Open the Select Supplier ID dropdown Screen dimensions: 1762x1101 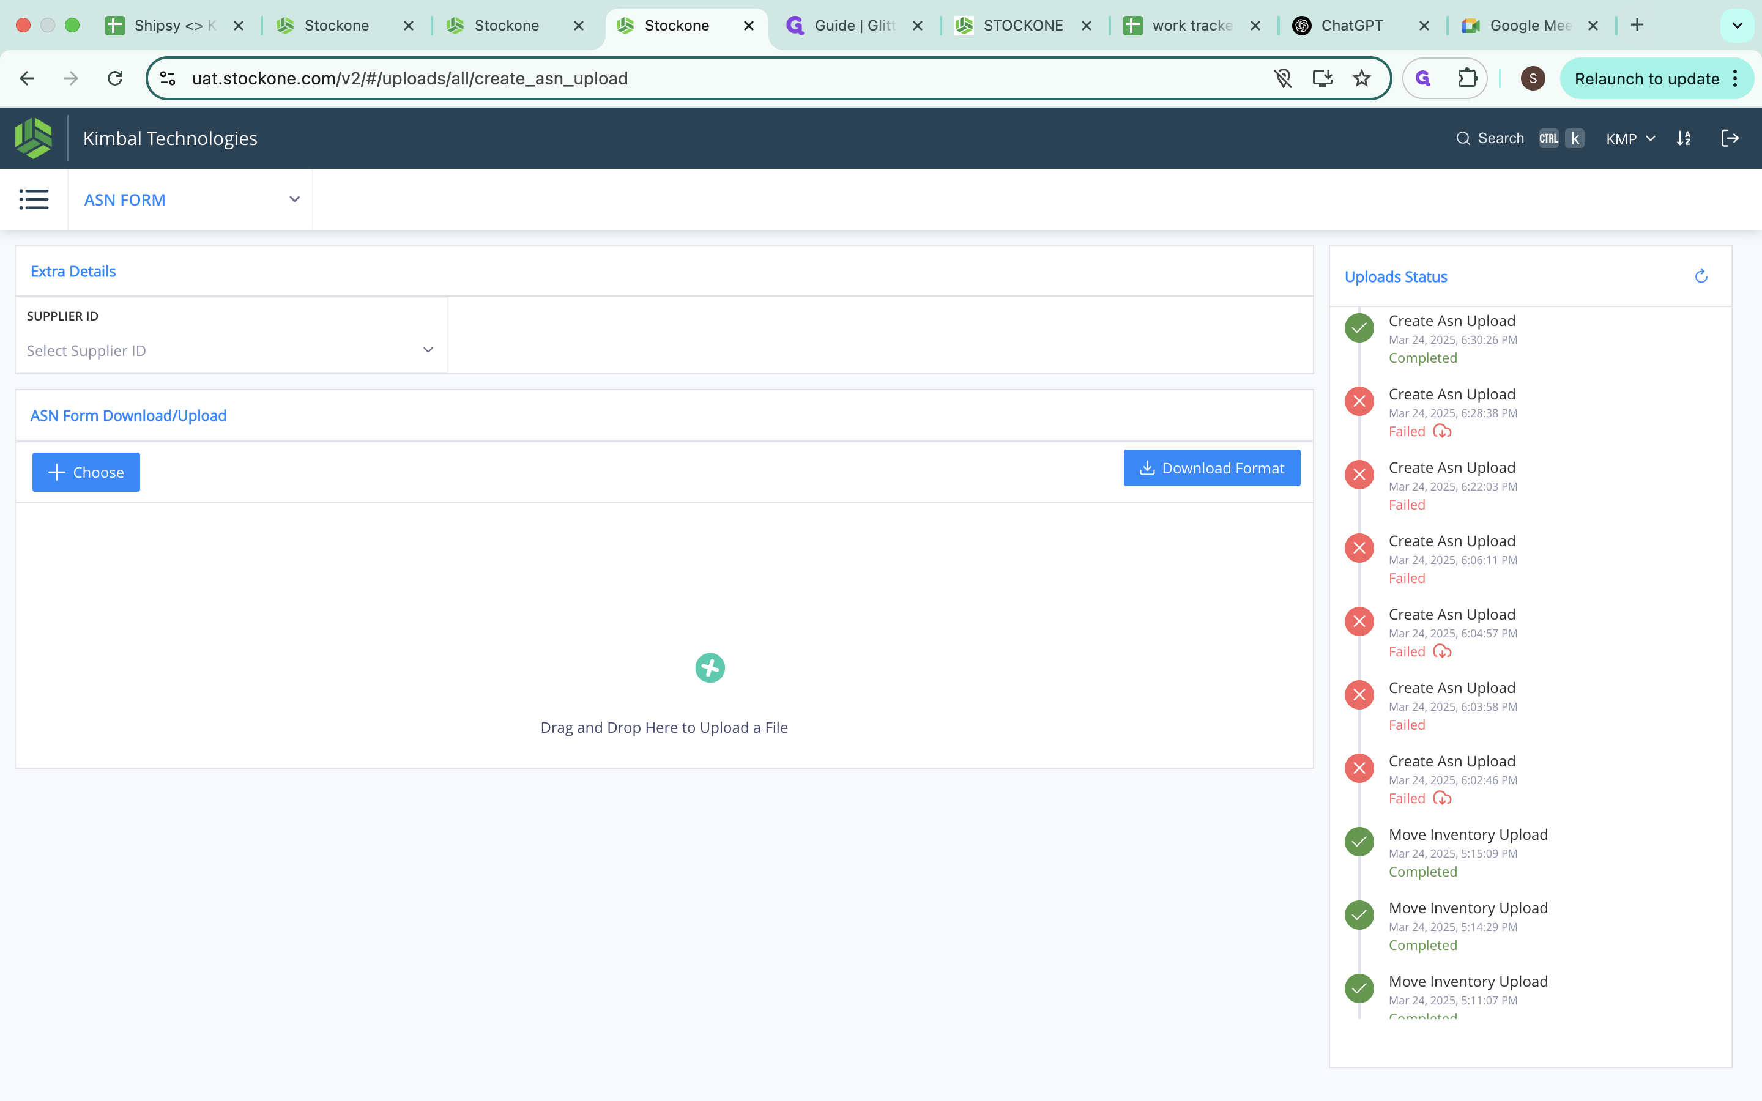(231, 351)
